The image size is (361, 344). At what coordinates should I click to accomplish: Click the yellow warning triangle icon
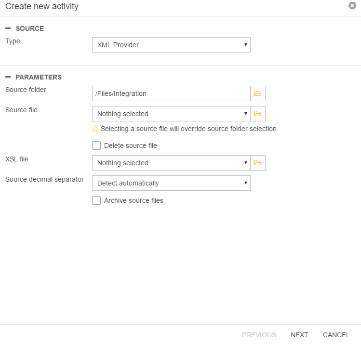95,129
